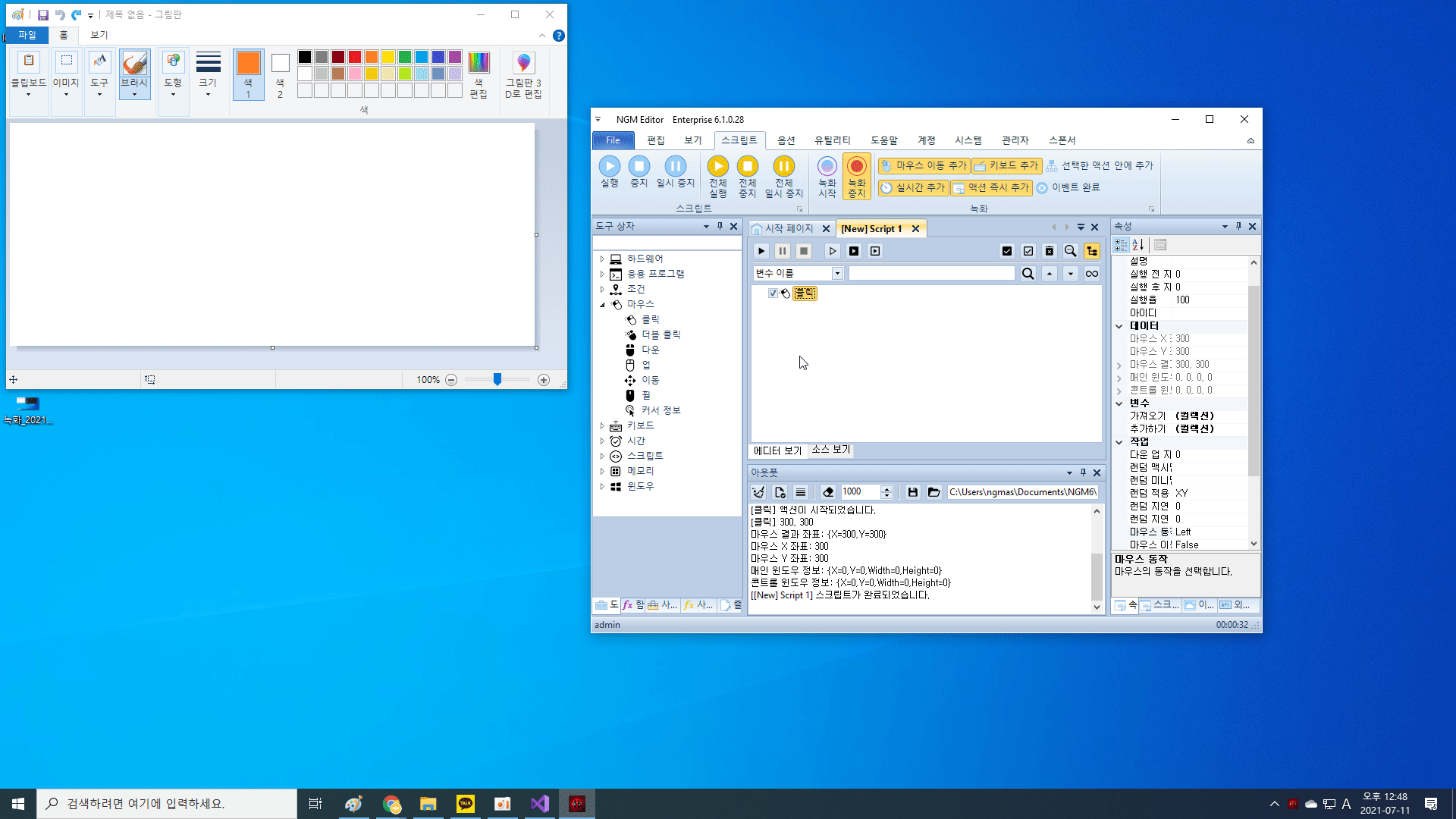Click the black play button in the script toolbar
1456x819 pixels.
[761, 251]
